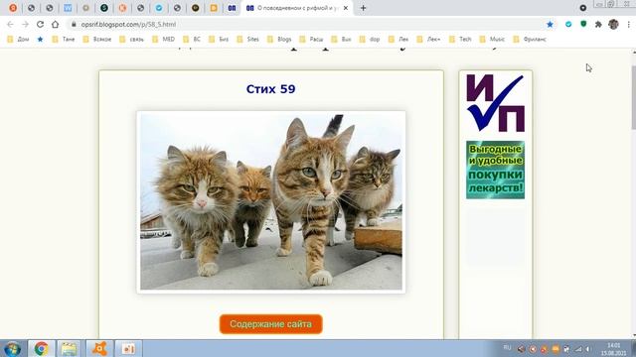Open the 'Дом' bookmarks folder

pyautogui.click(x=18, y=40)
